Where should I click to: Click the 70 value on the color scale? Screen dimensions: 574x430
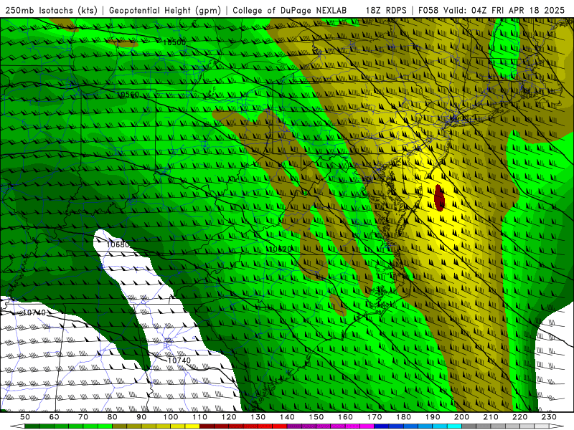click(x=83, y=417)
